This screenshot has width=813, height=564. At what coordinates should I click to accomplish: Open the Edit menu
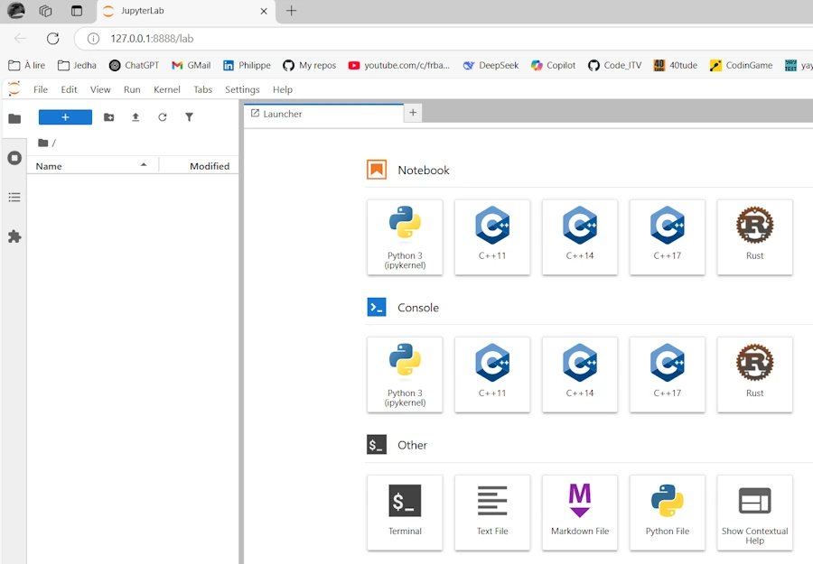pyautogui.click(x=69, y=89)
